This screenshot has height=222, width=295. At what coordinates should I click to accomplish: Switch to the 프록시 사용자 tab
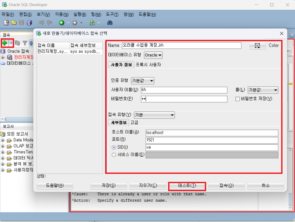[x=148, y=65]
